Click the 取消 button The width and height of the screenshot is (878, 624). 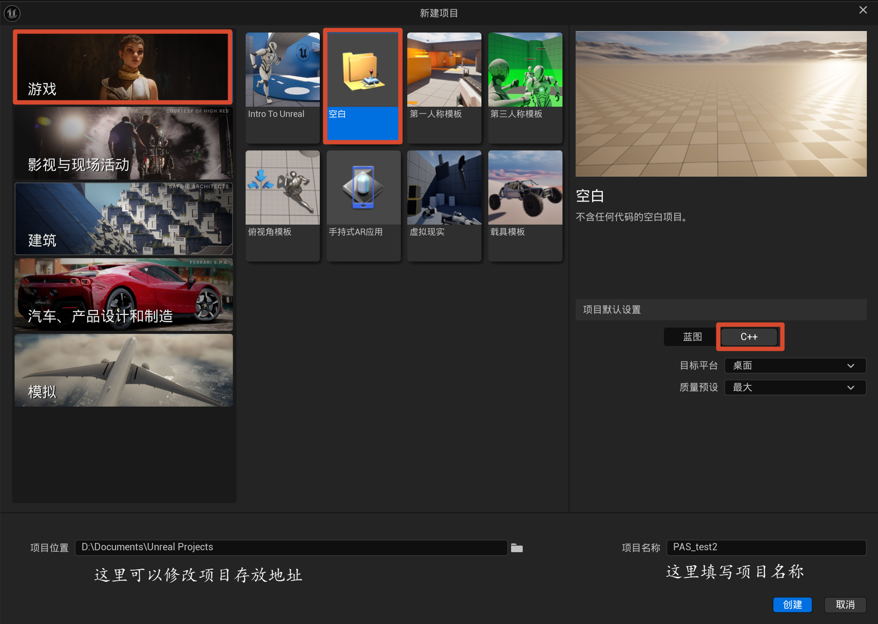pyautogui.click(x=845, y=605)
